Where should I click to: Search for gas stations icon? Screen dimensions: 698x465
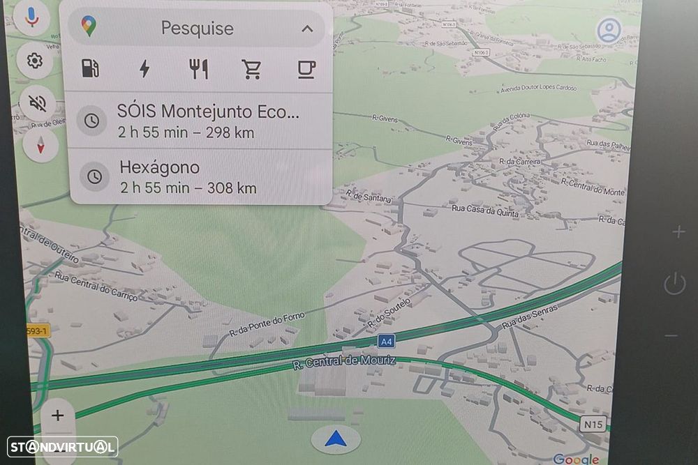click(x=90, y=69)
